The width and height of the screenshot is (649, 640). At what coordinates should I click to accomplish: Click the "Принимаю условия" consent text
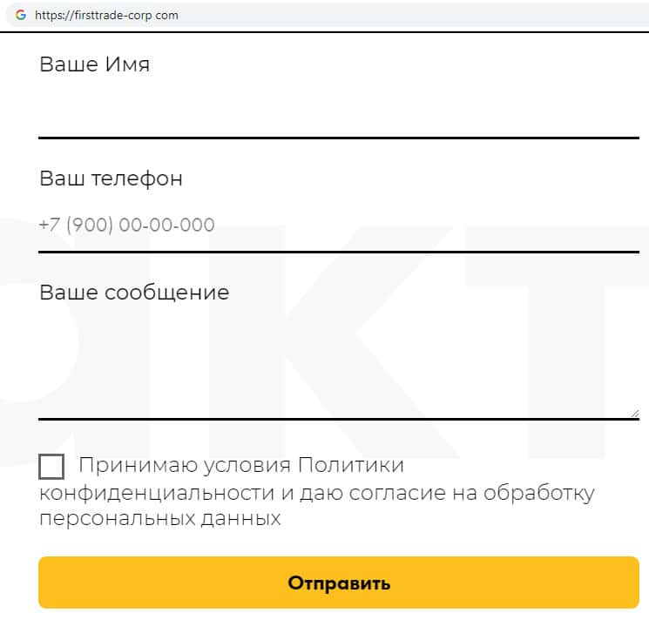pyautogui.click(x=185, y=466)
